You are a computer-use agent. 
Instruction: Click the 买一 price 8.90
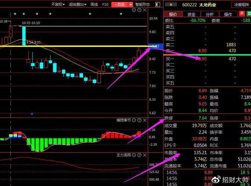pyautogui.click(x=202, y=59)
